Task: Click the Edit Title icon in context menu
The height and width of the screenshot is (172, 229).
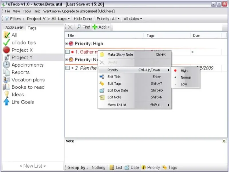Action: coord(102,77)
